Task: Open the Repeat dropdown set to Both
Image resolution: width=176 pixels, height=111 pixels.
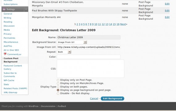Action: [x=64, y=52]
